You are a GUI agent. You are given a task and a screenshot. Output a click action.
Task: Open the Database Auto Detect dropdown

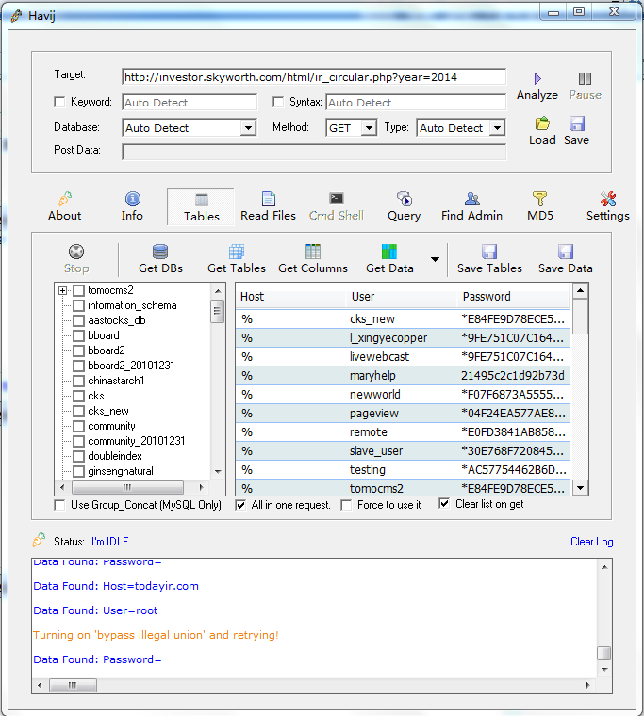(x=248, y=128)
